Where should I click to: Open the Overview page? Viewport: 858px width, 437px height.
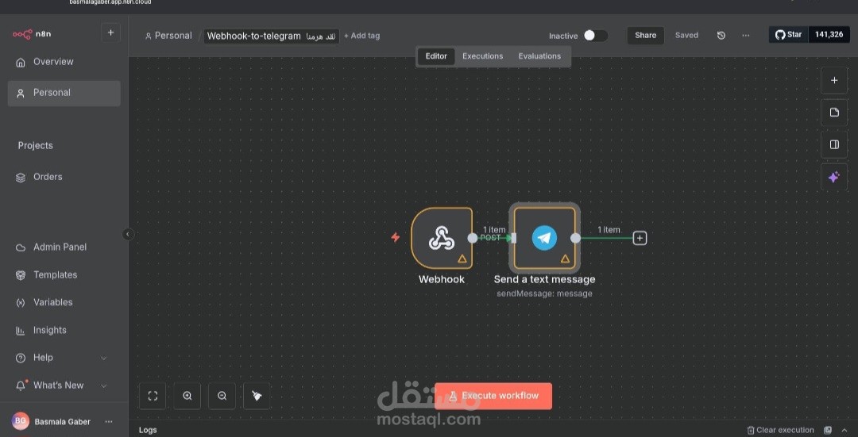pos(64,62)
